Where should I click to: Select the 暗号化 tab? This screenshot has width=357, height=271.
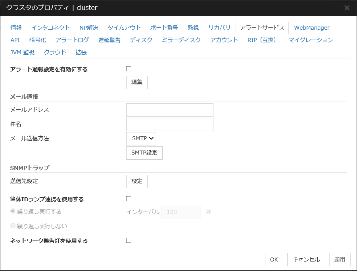pyautogui.click(x=38, y=40)
